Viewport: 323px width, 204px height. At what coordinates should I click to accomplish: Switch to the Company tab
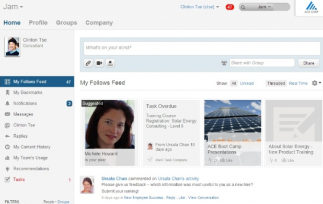pos(99,22)
